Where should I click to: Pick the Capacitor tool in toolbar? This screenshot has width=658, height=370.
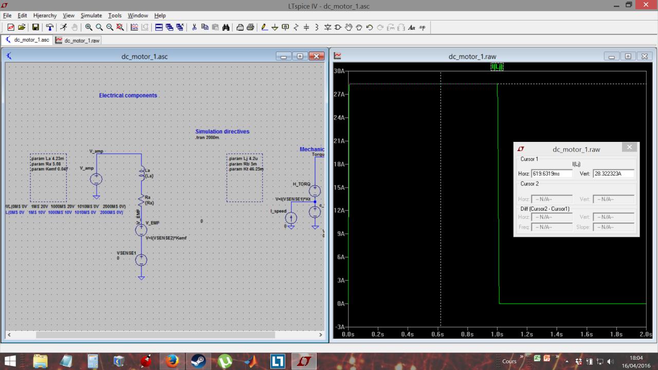(x=306, y=27)
